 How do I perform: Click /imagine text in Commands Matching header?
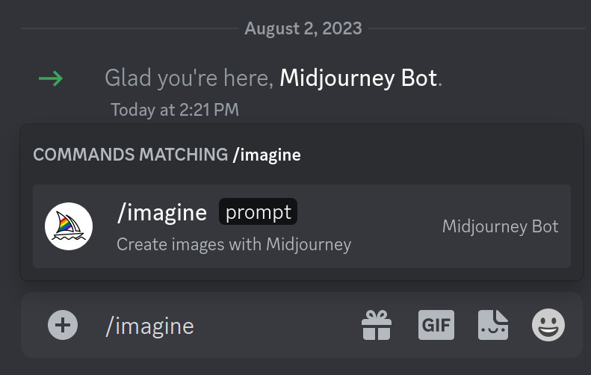pyautogui.click(x=267, y=155)
